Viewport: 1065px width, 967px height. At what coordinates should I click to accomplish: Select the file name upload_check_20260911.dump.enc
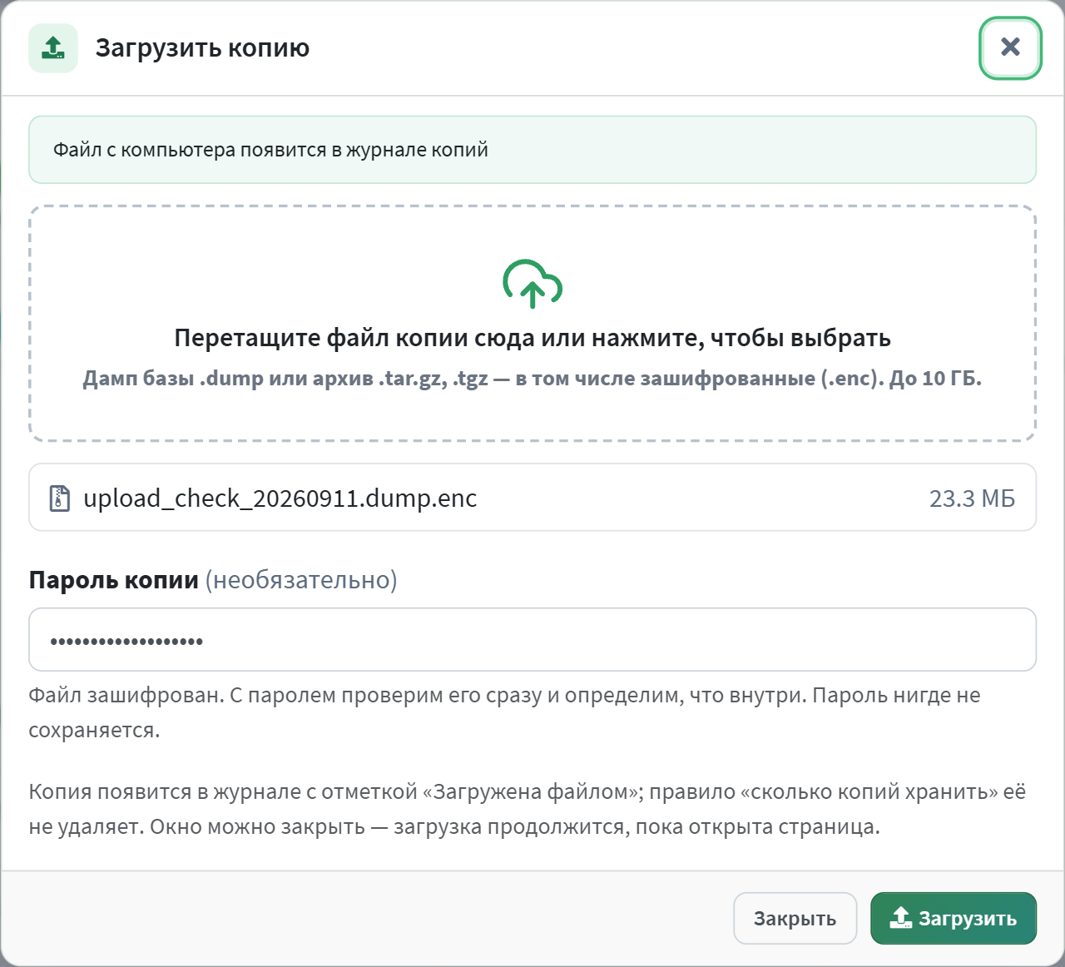click(x=280, y=498)
